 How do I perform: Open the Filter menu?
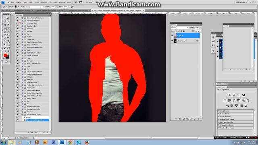tap(37, 2)
